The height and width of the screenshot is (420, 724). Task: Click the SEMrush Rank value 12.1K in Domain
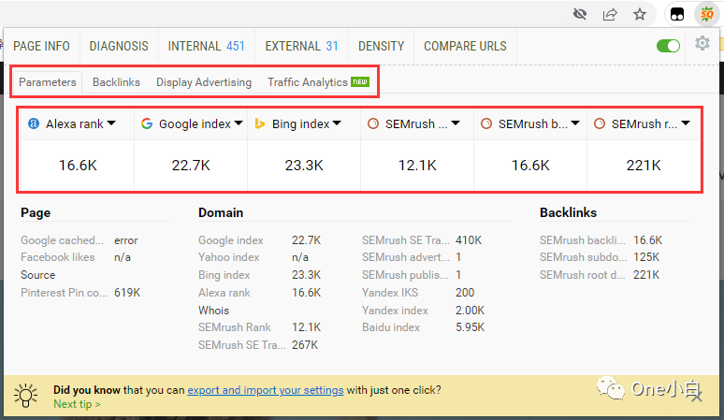(307, 327)
